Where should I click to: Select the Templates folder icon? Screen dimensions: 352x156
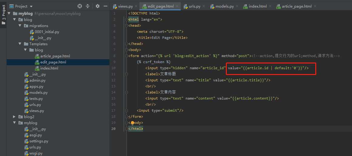point(26,44)
